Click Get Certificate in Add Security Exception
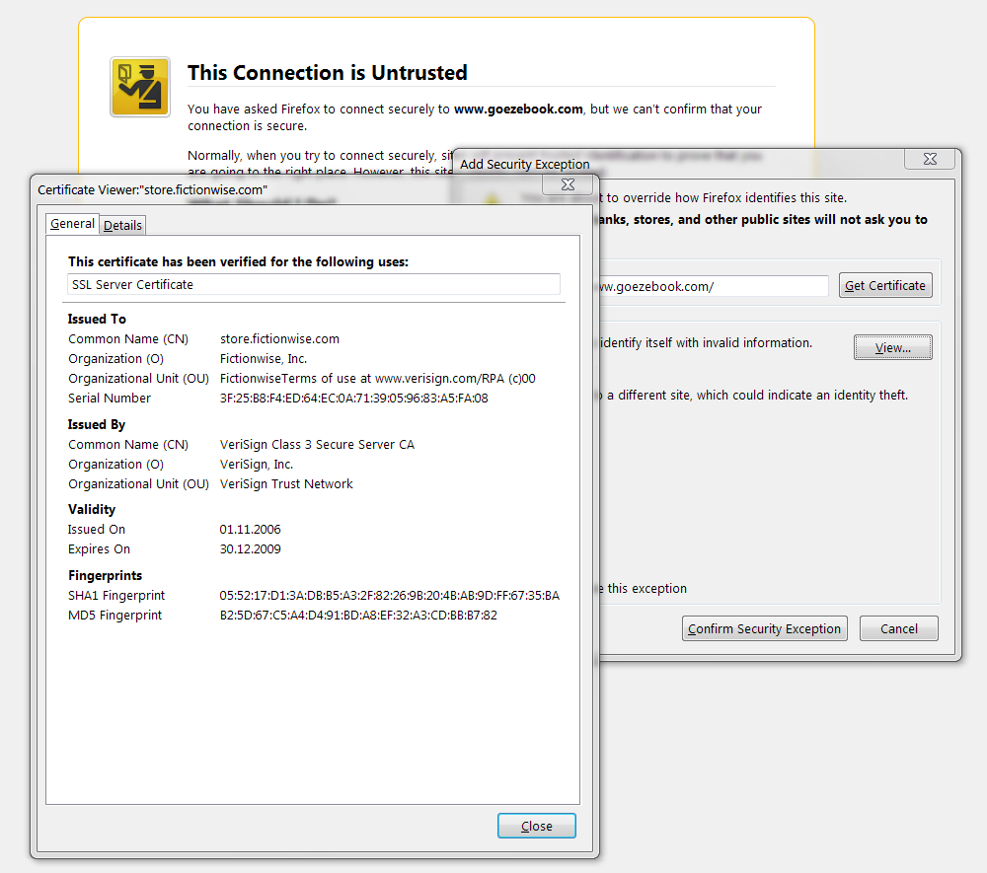This screenshot has height=873, width=987. [x=885, y=285]
